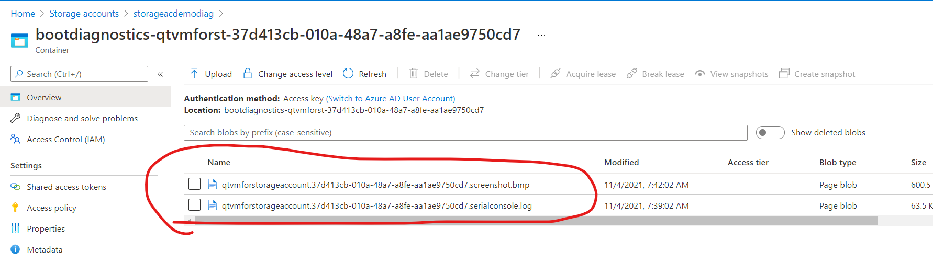Open the ellipsis more options menu
Image resolution: width=933 pixels, height=263 pixels.
tap(541, 35)
